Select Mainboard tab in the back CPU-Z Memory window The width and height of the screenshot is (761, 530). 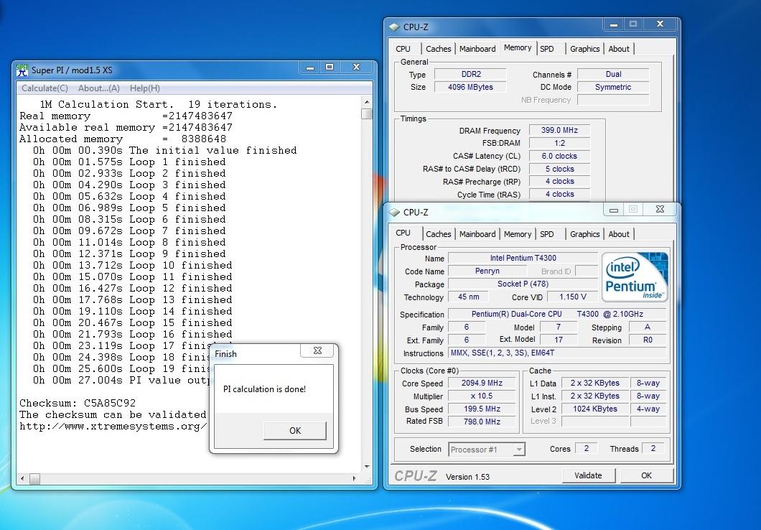[477, 49]
